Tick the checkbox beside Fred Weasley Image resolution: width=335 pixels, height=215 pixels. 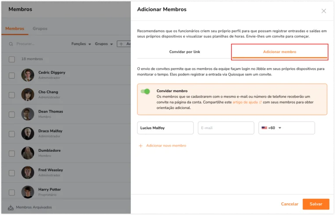(x=12, y=173)
